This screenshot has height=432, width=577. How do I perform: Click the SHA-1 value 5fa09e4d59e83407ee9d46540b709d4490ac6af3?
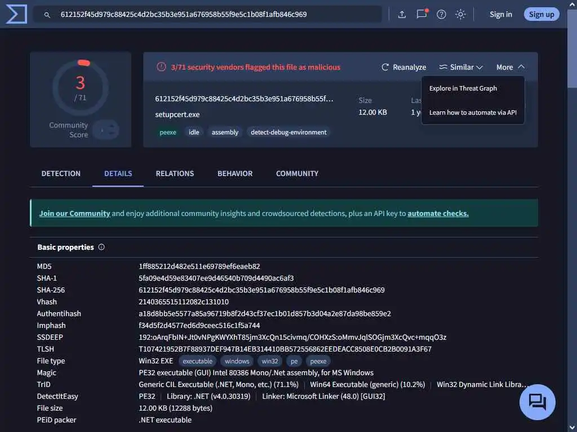(x=216, y=278)
